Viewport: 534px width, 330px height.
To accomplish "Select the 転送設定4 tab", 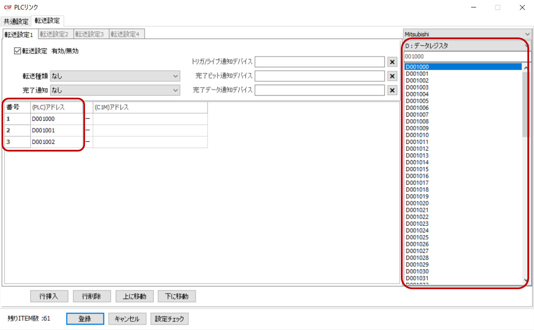I will tap(125, 34).
